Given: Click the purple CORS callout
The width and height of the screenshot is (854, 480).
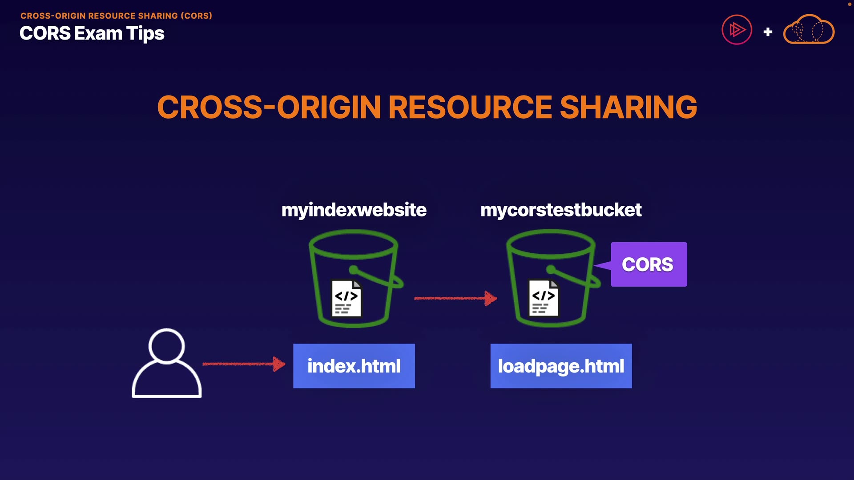Looking at the screenshot, I should click(648, 264).
